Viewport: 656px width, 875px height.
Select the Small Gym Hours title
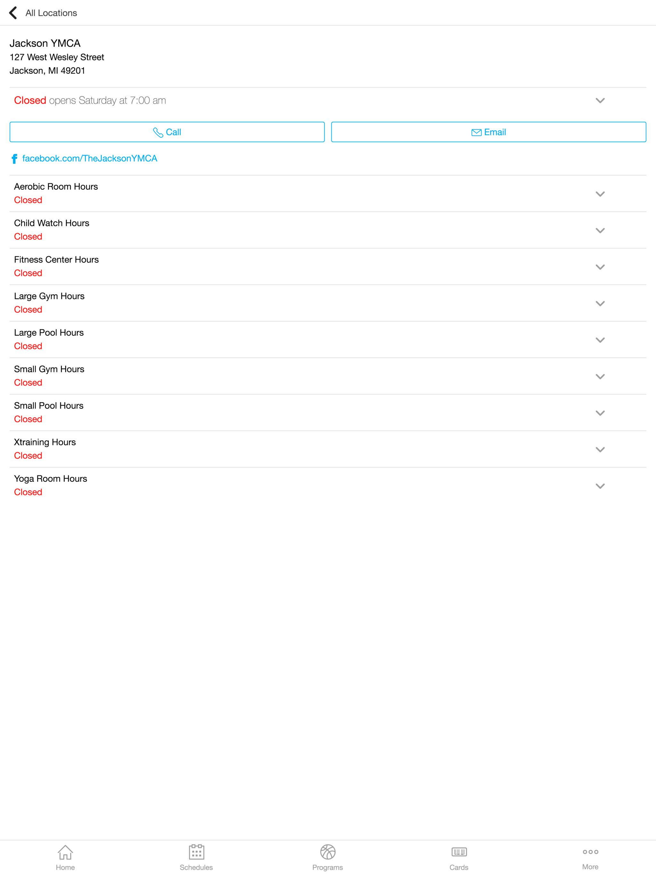pos(49,369)
